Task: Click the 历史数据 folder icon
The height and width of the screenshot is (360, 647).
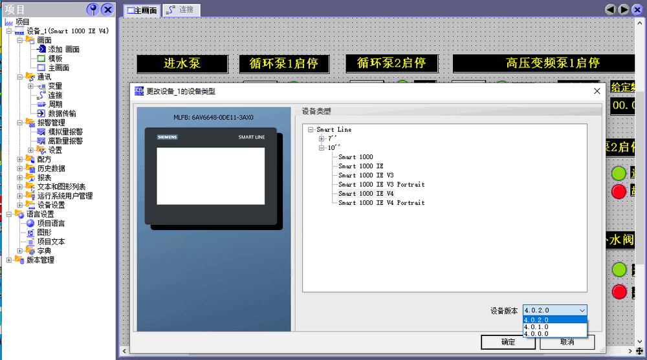Action: pos(30,168)
